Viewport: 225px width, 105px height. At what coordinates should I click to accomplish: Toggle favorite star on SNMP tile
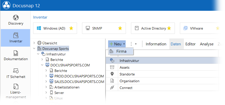point(120,28)
